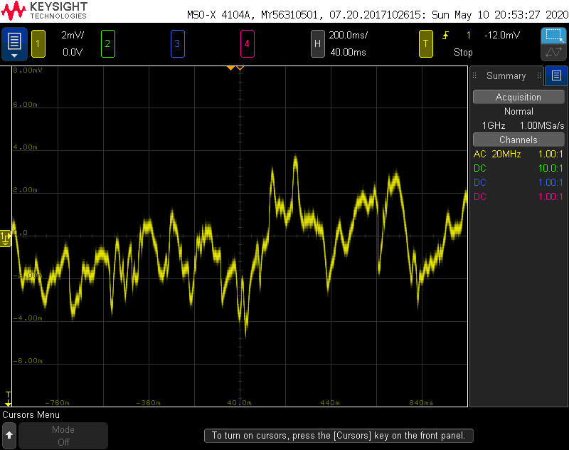
Task: Click the 40.00ms delay value
Action: (x=348, y=52)
